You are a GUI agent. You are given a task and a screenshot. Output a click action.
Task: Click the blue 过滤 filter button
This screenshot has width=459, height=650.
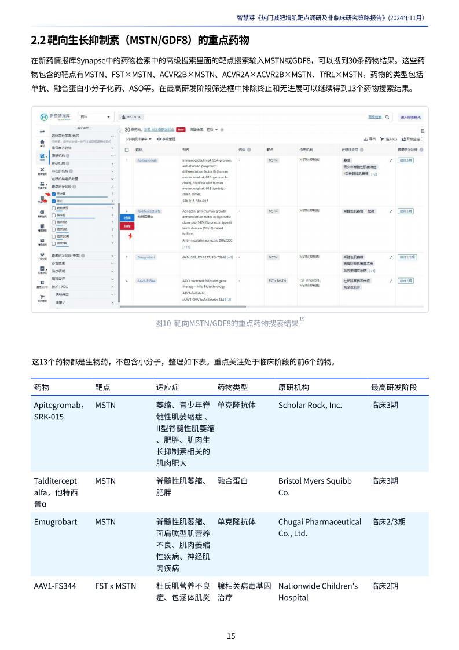click(127, 218)
